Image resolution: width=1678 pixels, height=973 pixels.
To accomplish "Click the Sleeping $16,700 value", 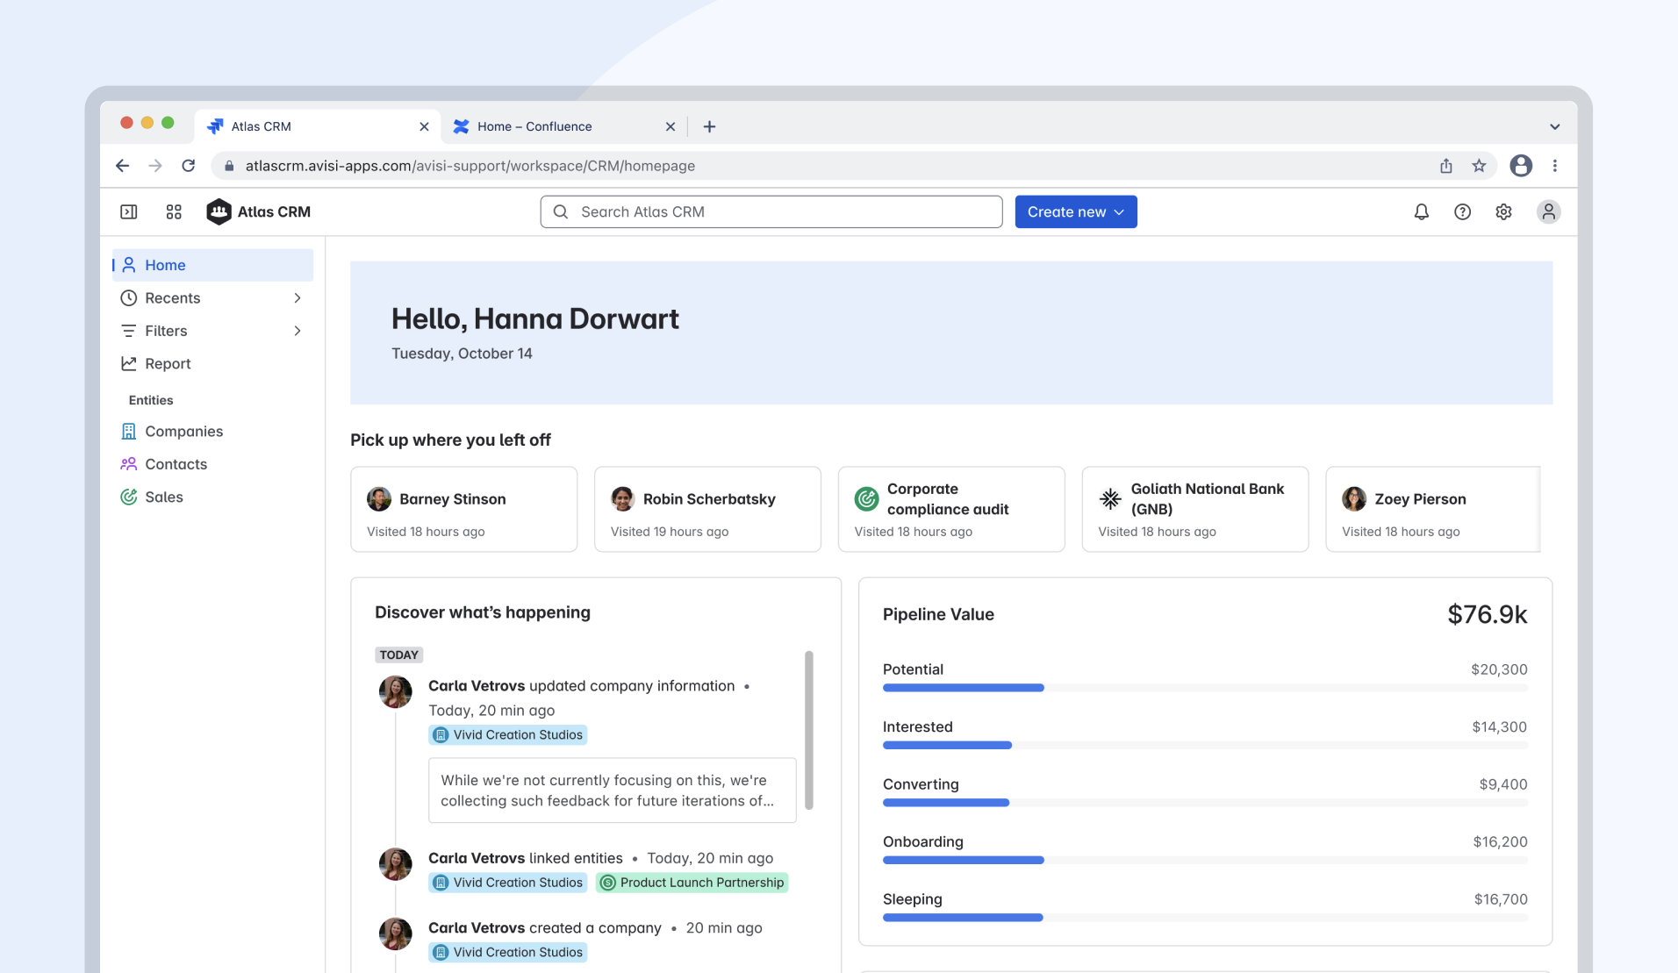I will (x=1501, y=899).
